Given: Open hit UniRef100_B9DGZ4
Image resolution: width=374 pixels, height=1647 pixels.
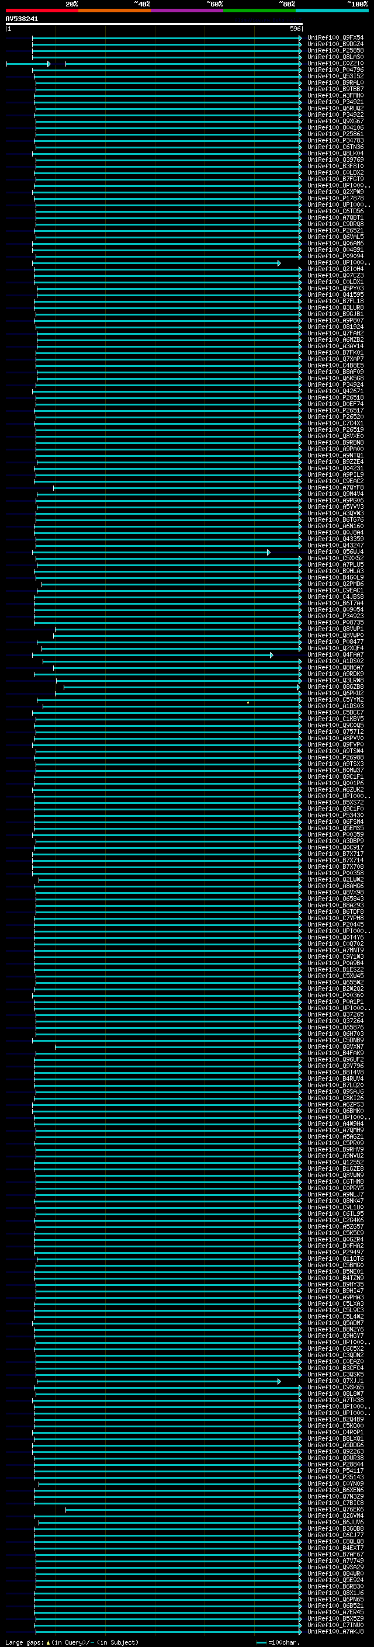Looking at the screenshot, I should (335, 44).
